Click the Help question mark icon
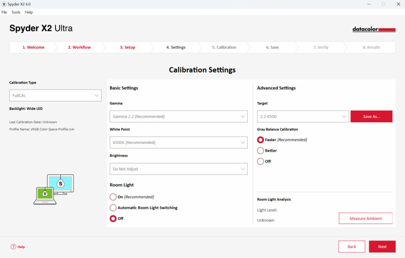This screenshot has height=258, width=405. 14,247
